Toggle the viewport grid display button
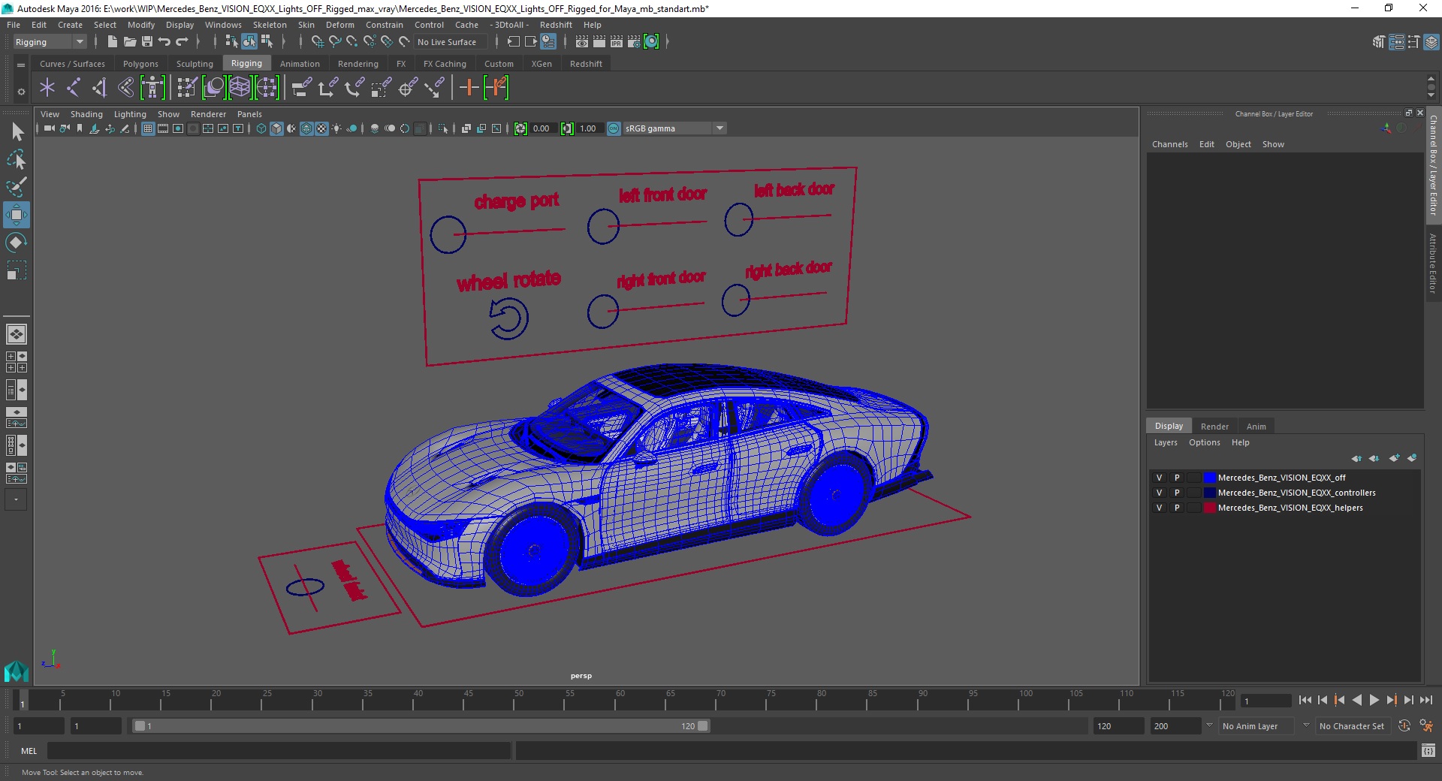The image size is (1442, 781). pos(148,128)
